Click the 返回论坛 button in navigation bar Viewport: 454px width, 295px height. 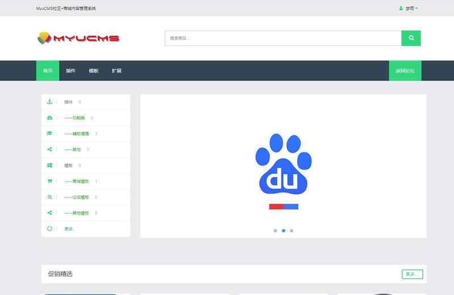(405, 71)
